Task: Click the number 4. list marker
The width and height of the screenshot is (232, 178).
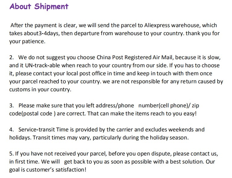Action: pos(11,130)
